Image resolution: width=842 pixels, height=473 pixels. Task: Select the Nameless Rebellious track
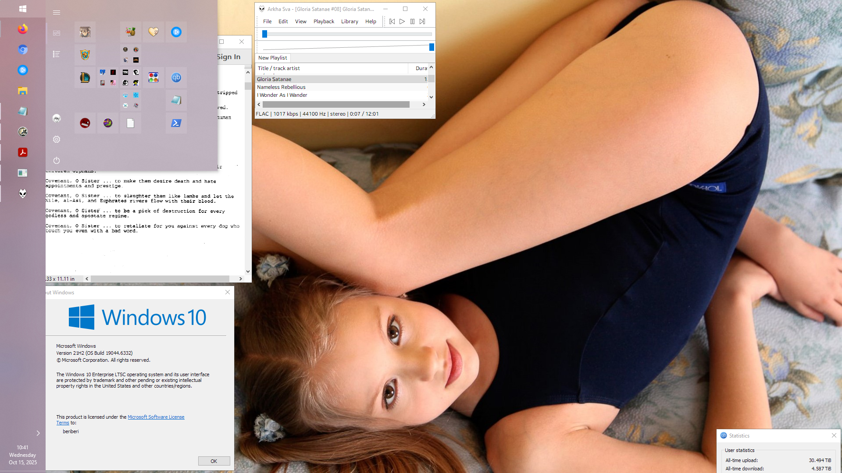(x=281, y=87)
